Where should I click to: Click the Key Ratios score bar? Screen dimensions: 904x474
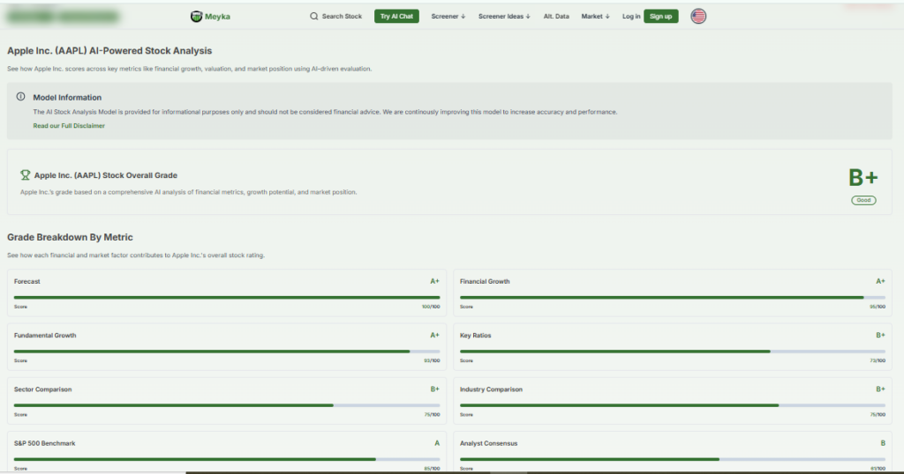672,352
